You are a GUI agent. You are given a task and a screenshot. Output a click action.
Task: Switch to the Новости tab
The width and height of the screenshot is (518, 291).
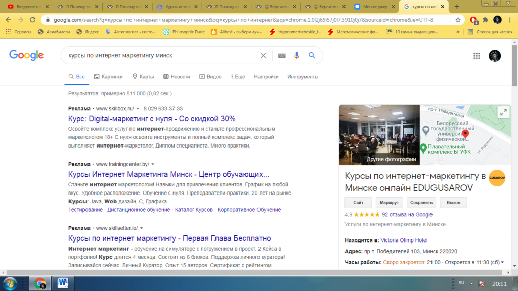177,77
